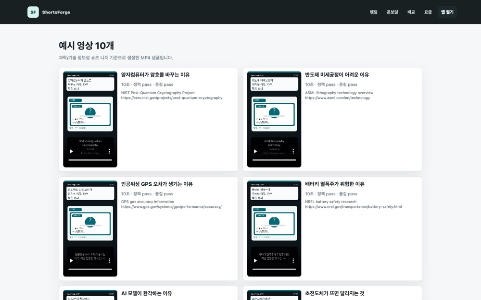Click the AI 모델이 환각하는 이유 title
The image size is (481, 300).
pyautogui.click(x=147, y=293)
